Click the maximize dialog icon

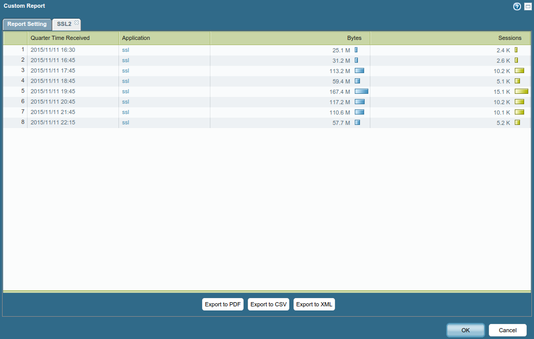point(528,7)
